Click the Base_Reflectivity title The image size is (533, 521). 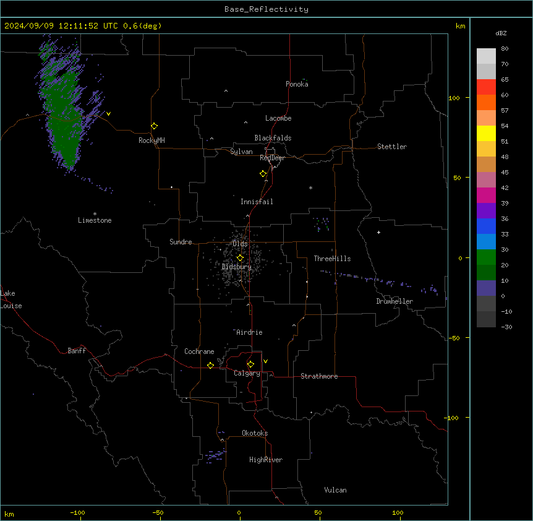click(266, 9)
